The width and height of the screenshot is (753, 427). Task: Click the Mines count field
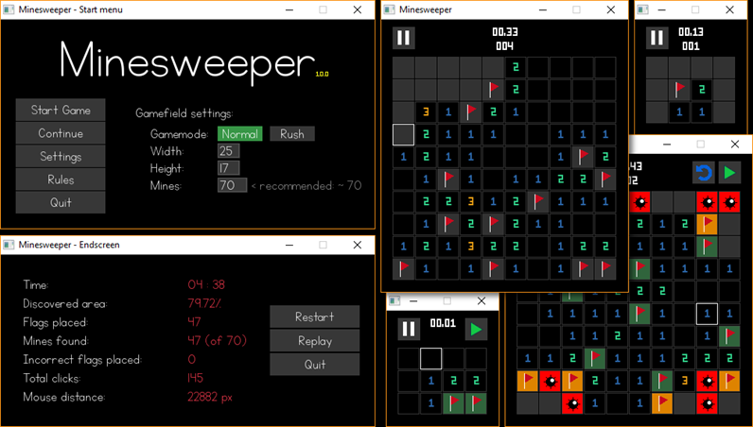(232, 185)
